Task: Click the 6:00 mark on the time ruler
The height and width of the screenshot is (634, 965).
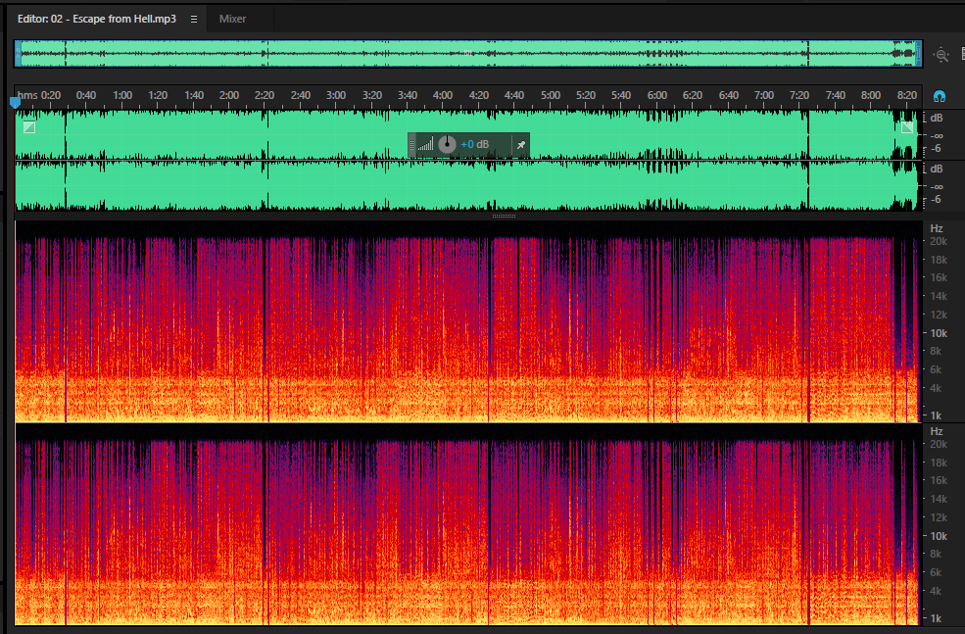Action: [656, 95]
